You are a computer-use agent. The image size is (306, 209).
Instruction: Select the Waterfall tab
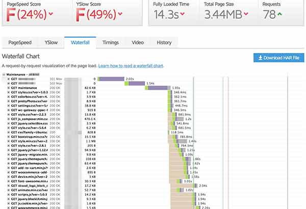pyautogui.click(x=80, y=42)
